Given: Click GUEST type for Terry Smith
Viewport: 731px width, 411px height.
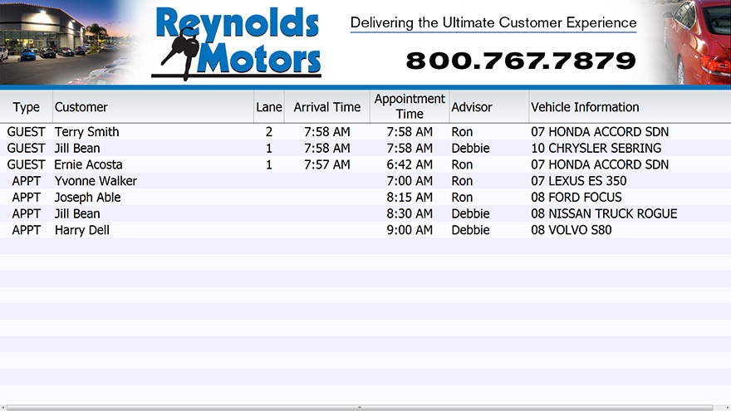Looking at the screenshot, I should [26, 132].
